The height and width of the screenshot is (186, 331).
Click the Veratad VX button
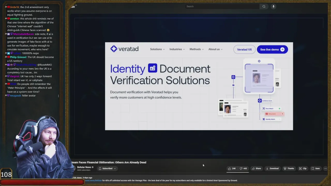pos(244,49)
